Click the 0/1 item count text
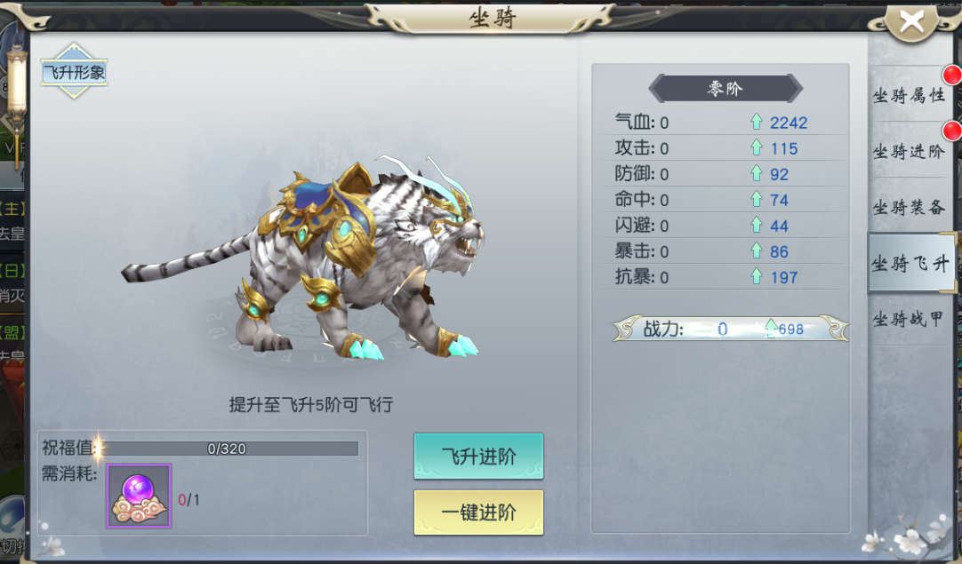This screenshot has height=564, width=962. 189,500
